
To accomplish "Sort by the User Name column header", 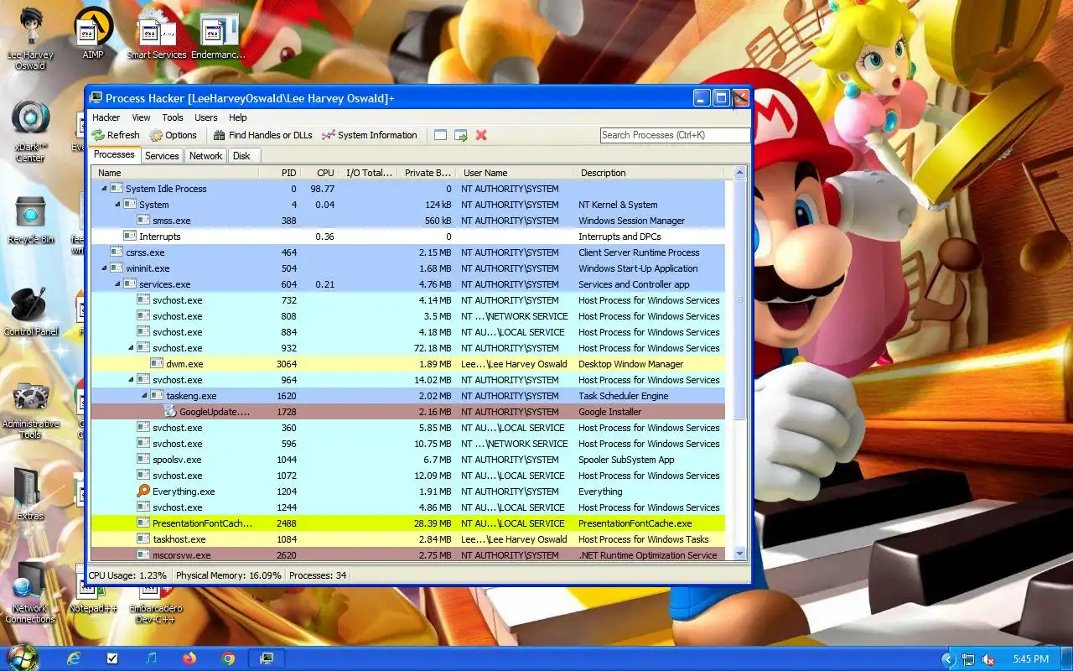I will point(515,173).
